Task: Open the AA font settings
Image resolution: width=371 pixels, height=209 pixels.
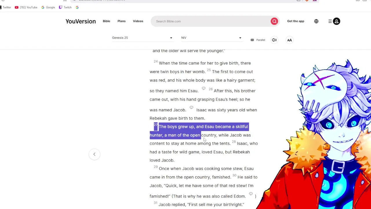Action: 290,40
